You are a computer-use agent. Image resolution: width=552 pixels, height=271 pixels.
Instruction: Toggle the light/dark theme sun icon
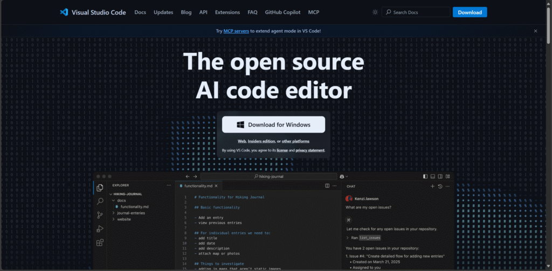(375, 12)
